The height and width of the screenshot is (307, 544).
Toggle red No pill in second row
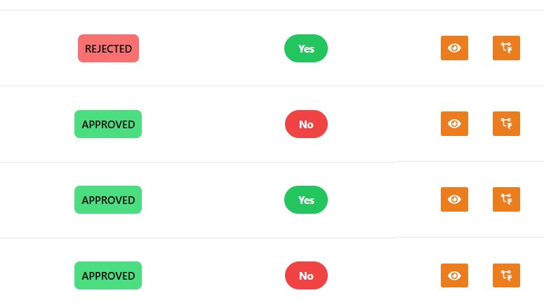(306, 124)
